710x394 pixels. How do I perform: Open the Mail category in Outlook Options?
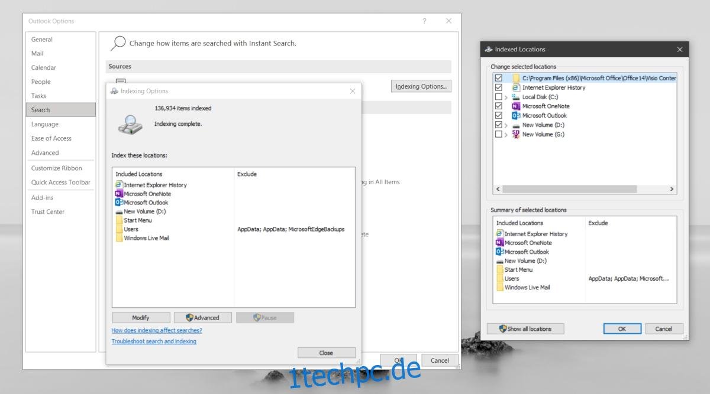coord(60,54)
